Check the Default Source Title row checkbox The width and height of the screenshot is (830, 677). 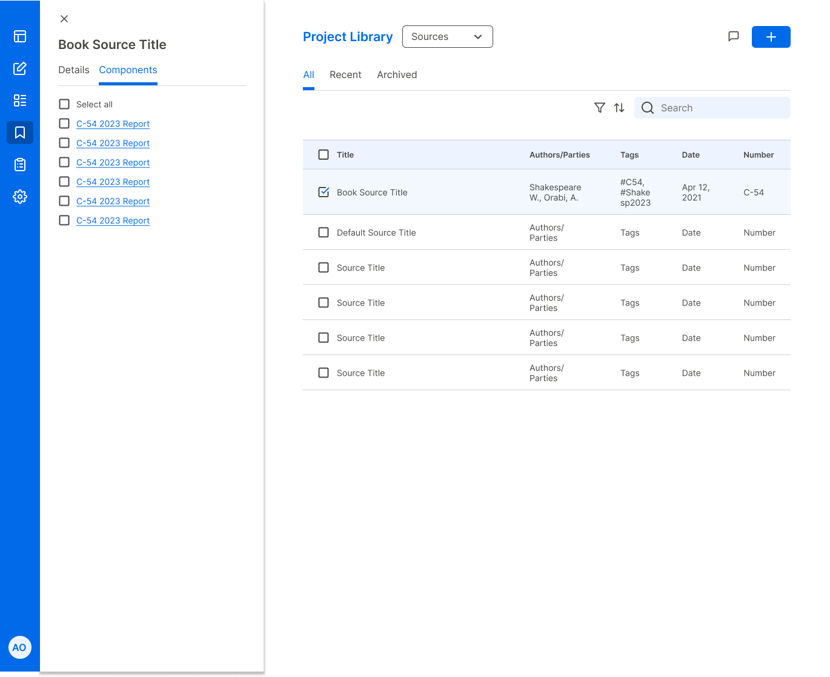pyautogui.click(x=324, y=232)
